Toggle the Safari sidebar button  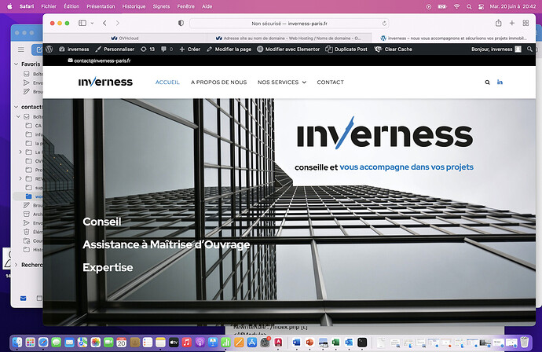pyautogui.click(x=82, y=23)
